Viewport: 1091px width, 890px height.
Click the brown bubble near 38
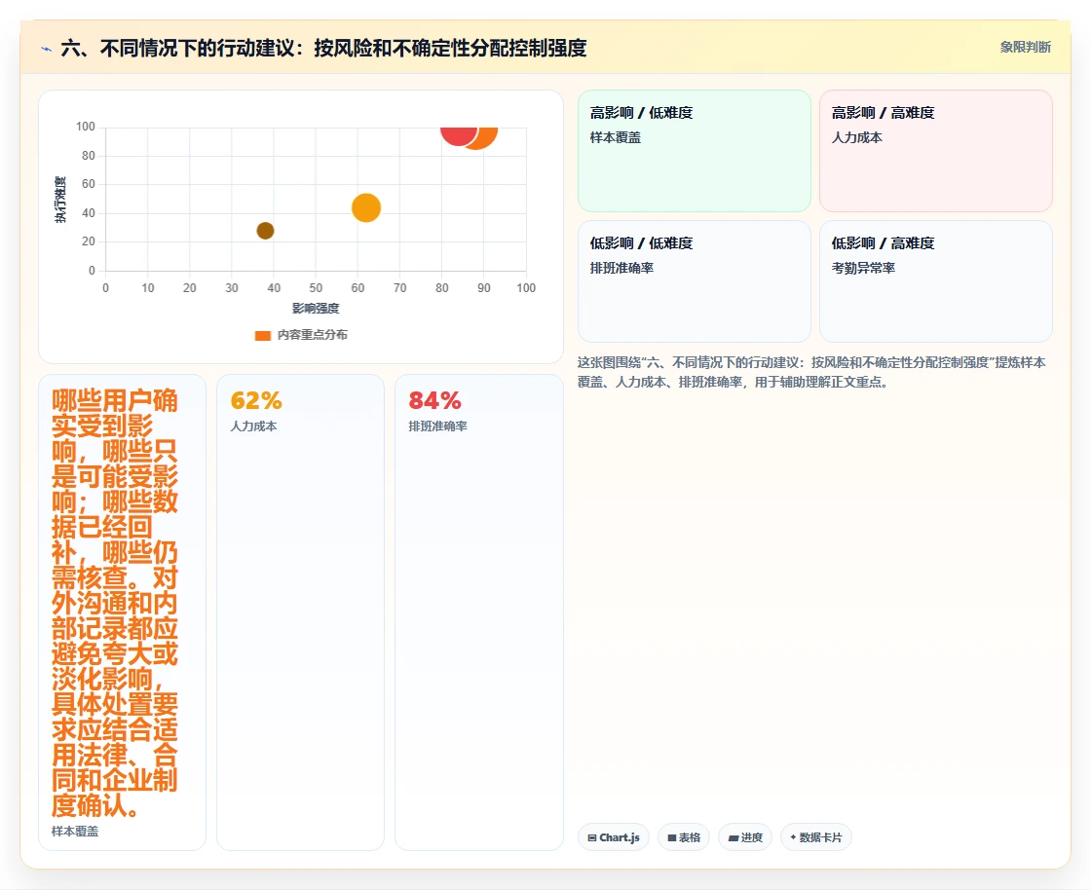click(265, 230)
